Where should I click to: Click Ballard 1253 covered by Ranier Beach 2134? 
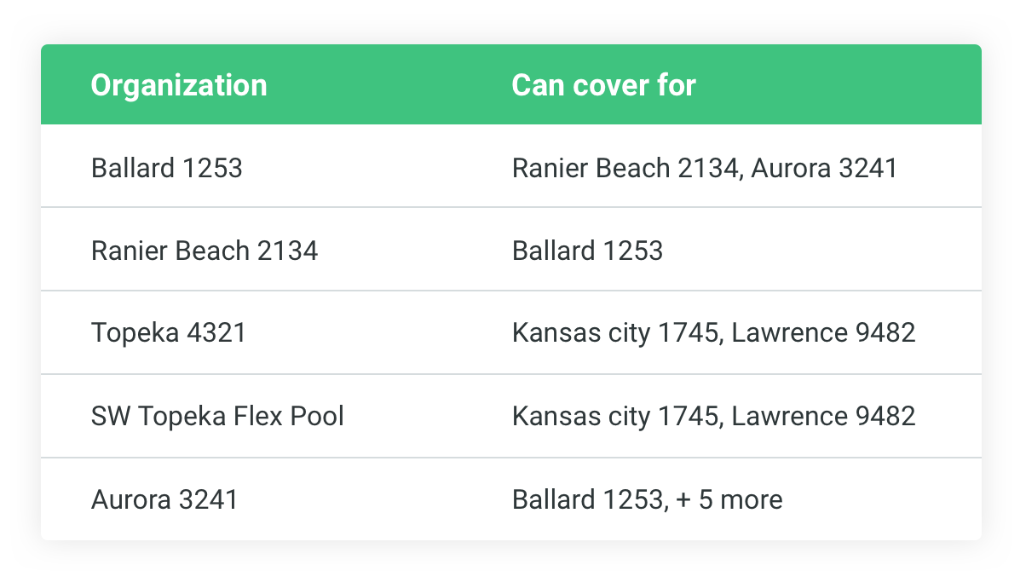[587, 251]
